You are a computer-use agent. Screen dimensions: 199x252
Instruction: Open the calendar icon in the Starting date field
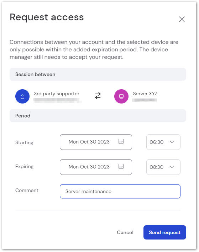point(121,141)
